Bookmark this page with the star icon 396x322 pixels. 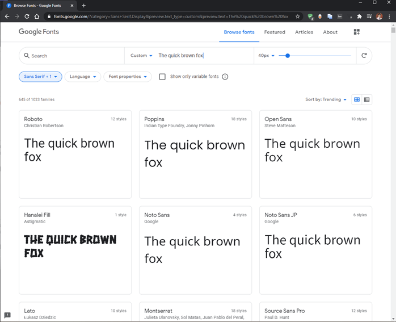pyautogui.click(x=298, y=16)
